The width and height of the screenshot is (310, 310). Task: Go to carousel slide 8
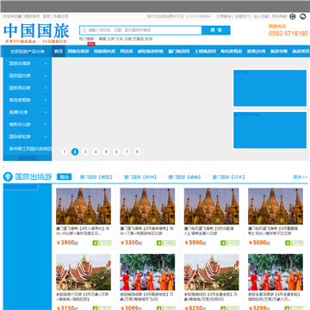tap(137, 152)
